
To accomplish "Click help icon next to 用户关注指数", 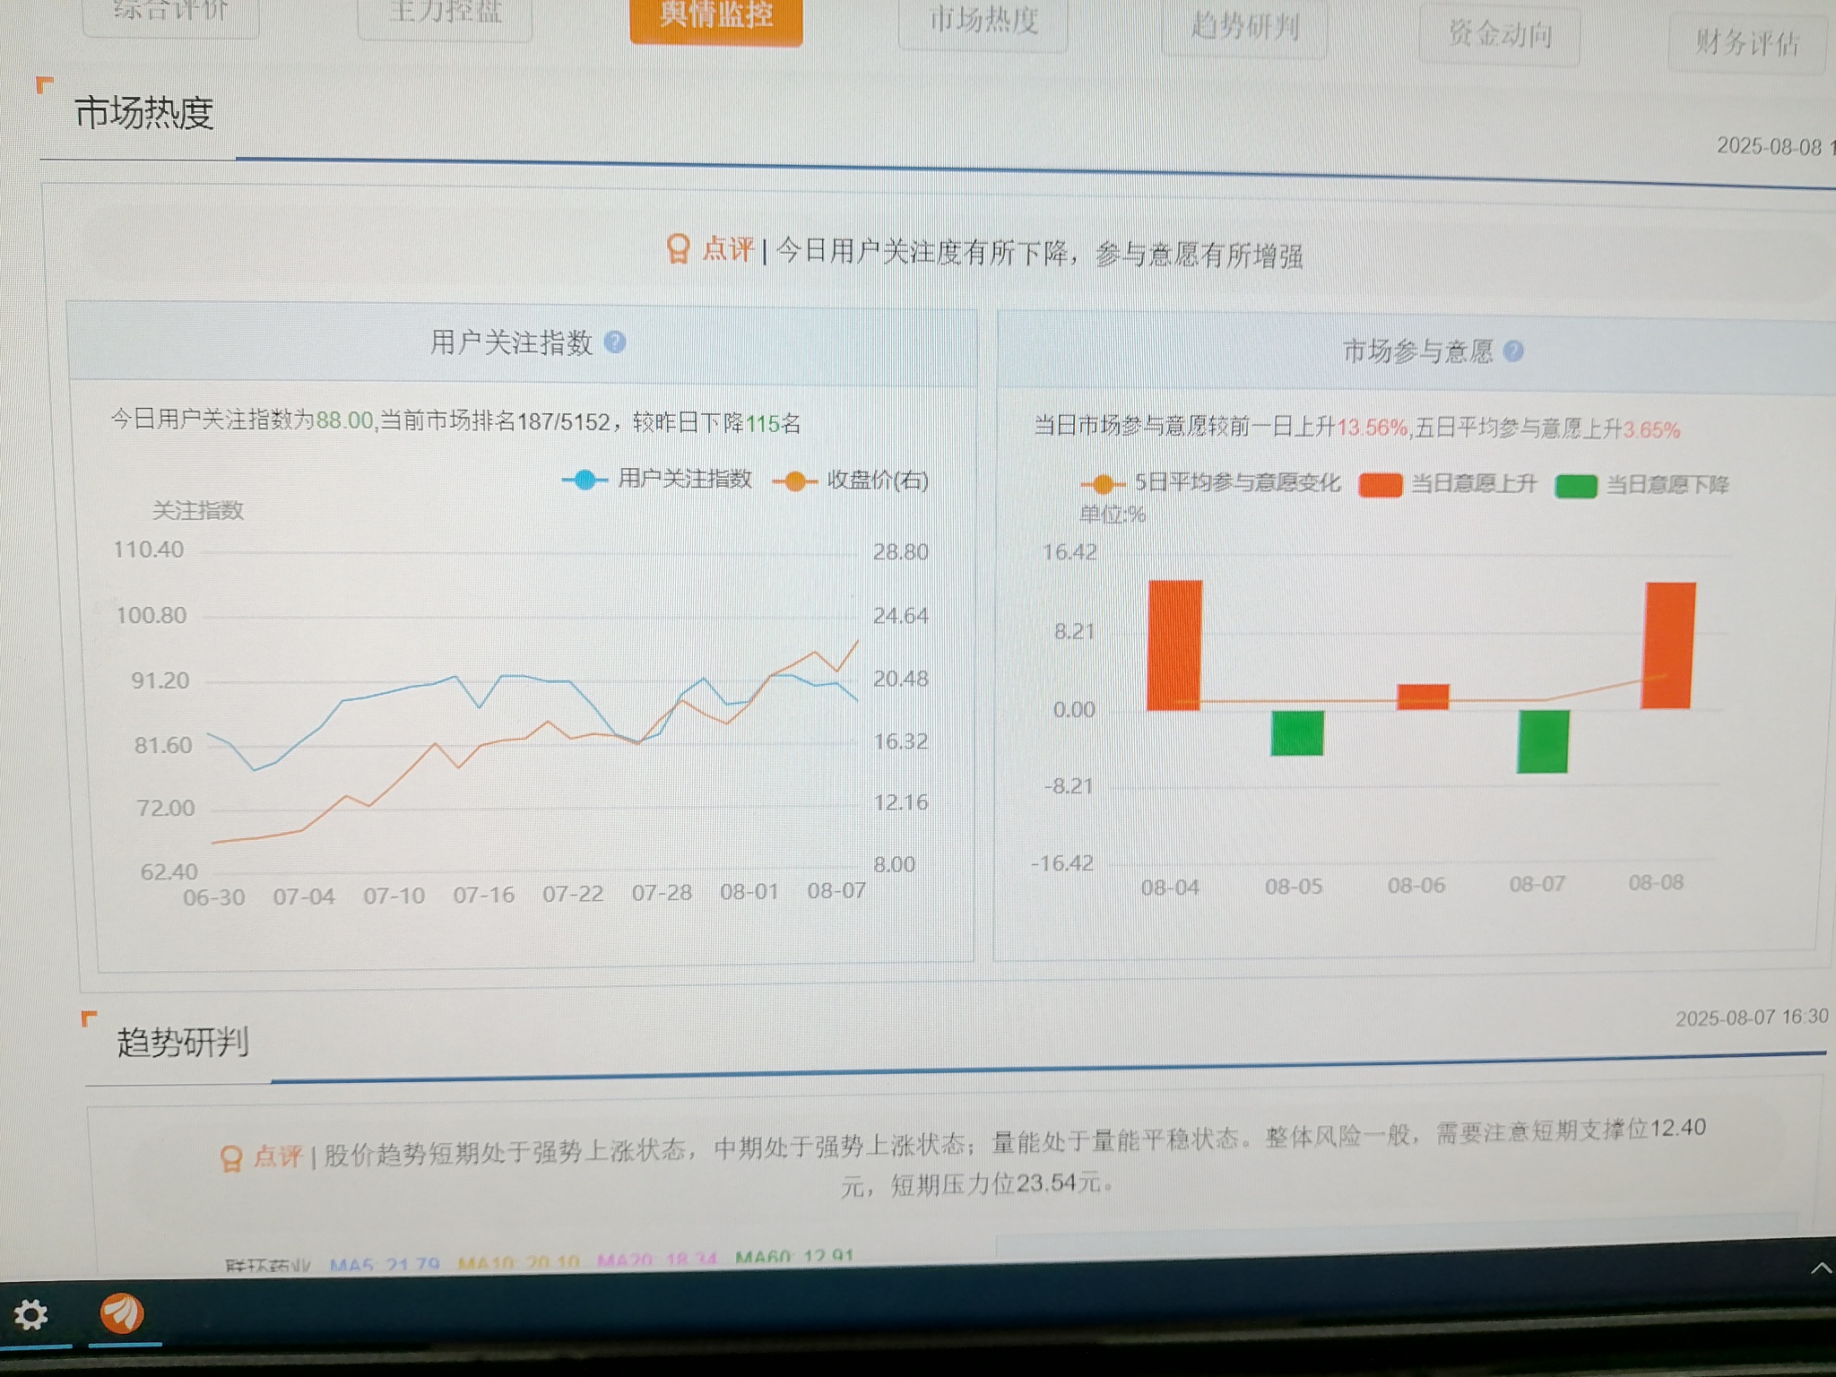I will click(x=614, y=342).
